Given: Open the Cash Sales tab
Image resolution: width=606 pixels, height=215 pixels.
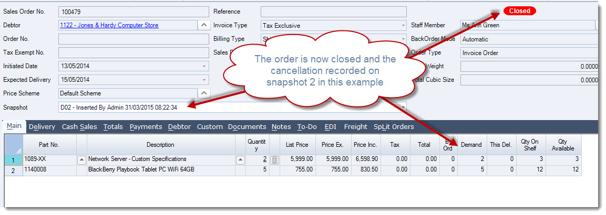Looking at the screenshot, I should point(79,127).
